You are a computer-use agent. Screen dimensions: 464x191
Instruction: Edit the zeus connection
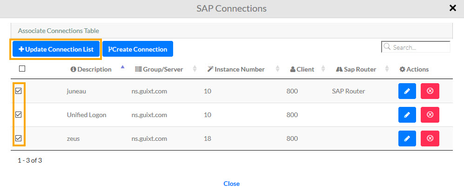407,138
